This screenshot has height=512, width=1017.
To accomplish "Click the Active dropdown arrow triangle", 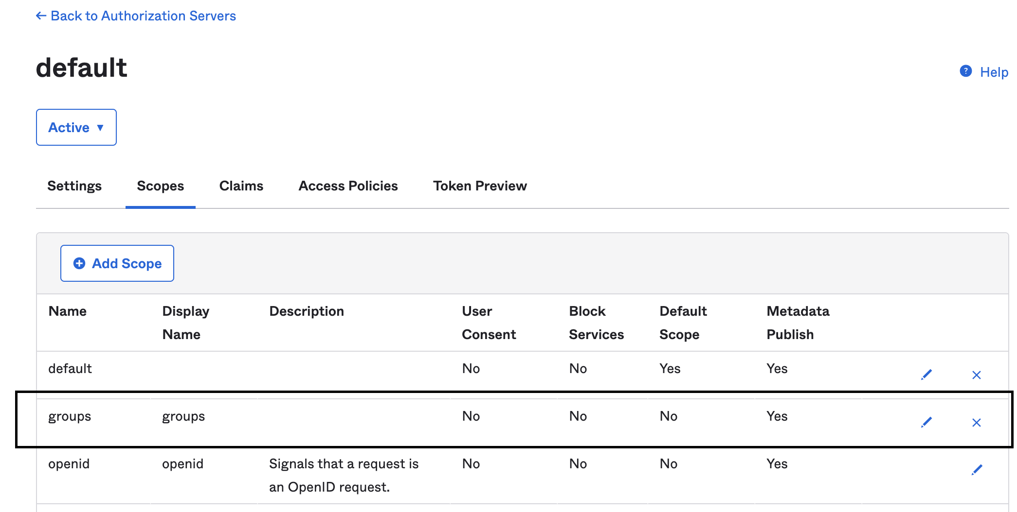I will coord(100,128).
